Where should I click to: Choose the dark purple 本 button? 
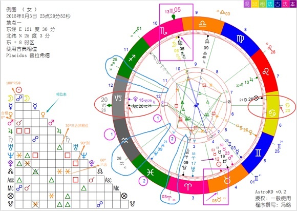[x=293, y=4]
